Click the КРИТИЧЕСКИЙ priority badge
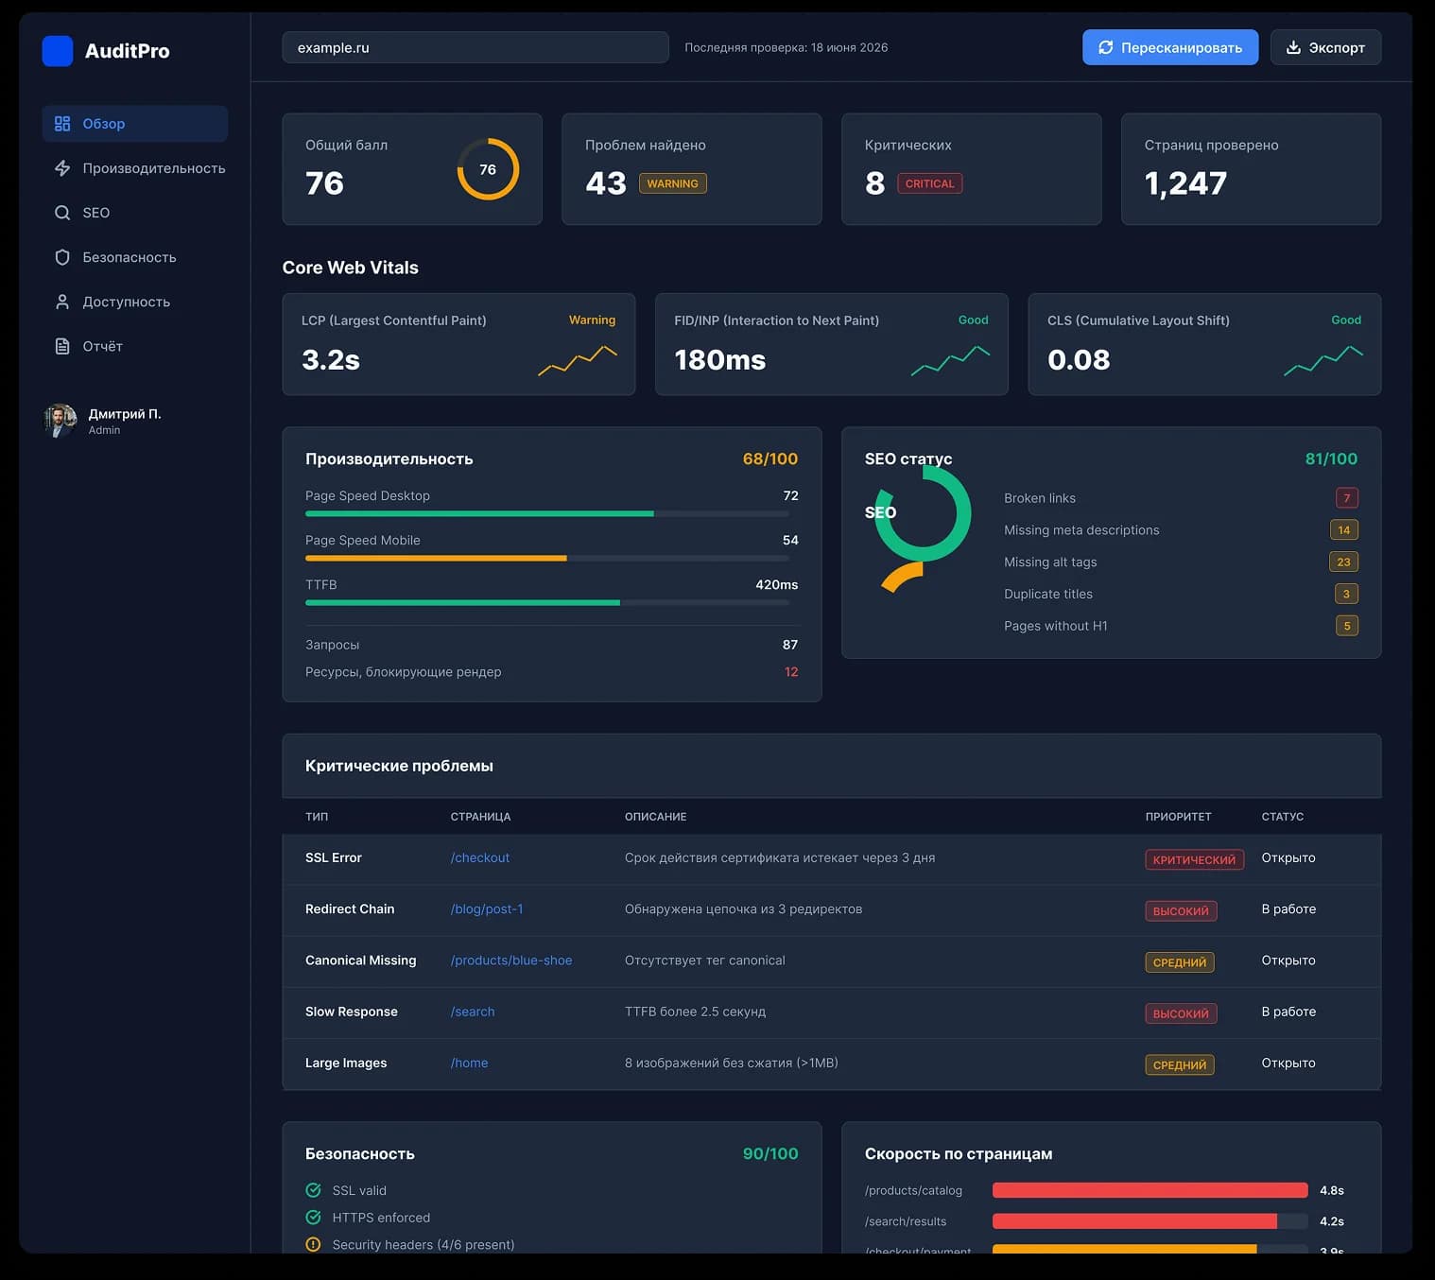Viewport: 1435px width, 1280px height. tap(1194, 860)
